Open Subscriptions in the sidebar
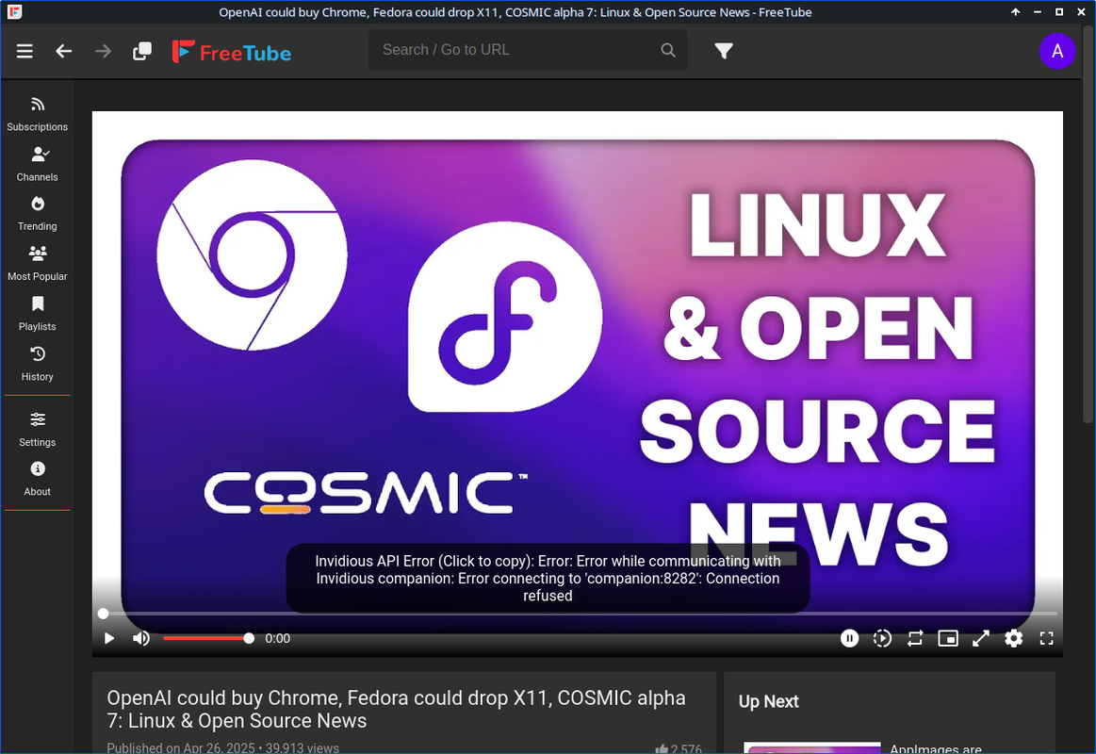Viewport: 1096px width, 754px height. point(37,114)
